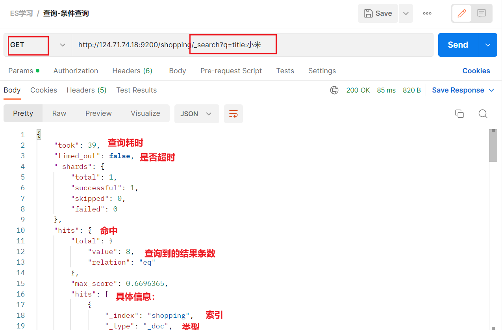Image resolution: width=502 pixels, height=330 pixels.
Task: Open the request Headers (6) tab
Action: 132,71
